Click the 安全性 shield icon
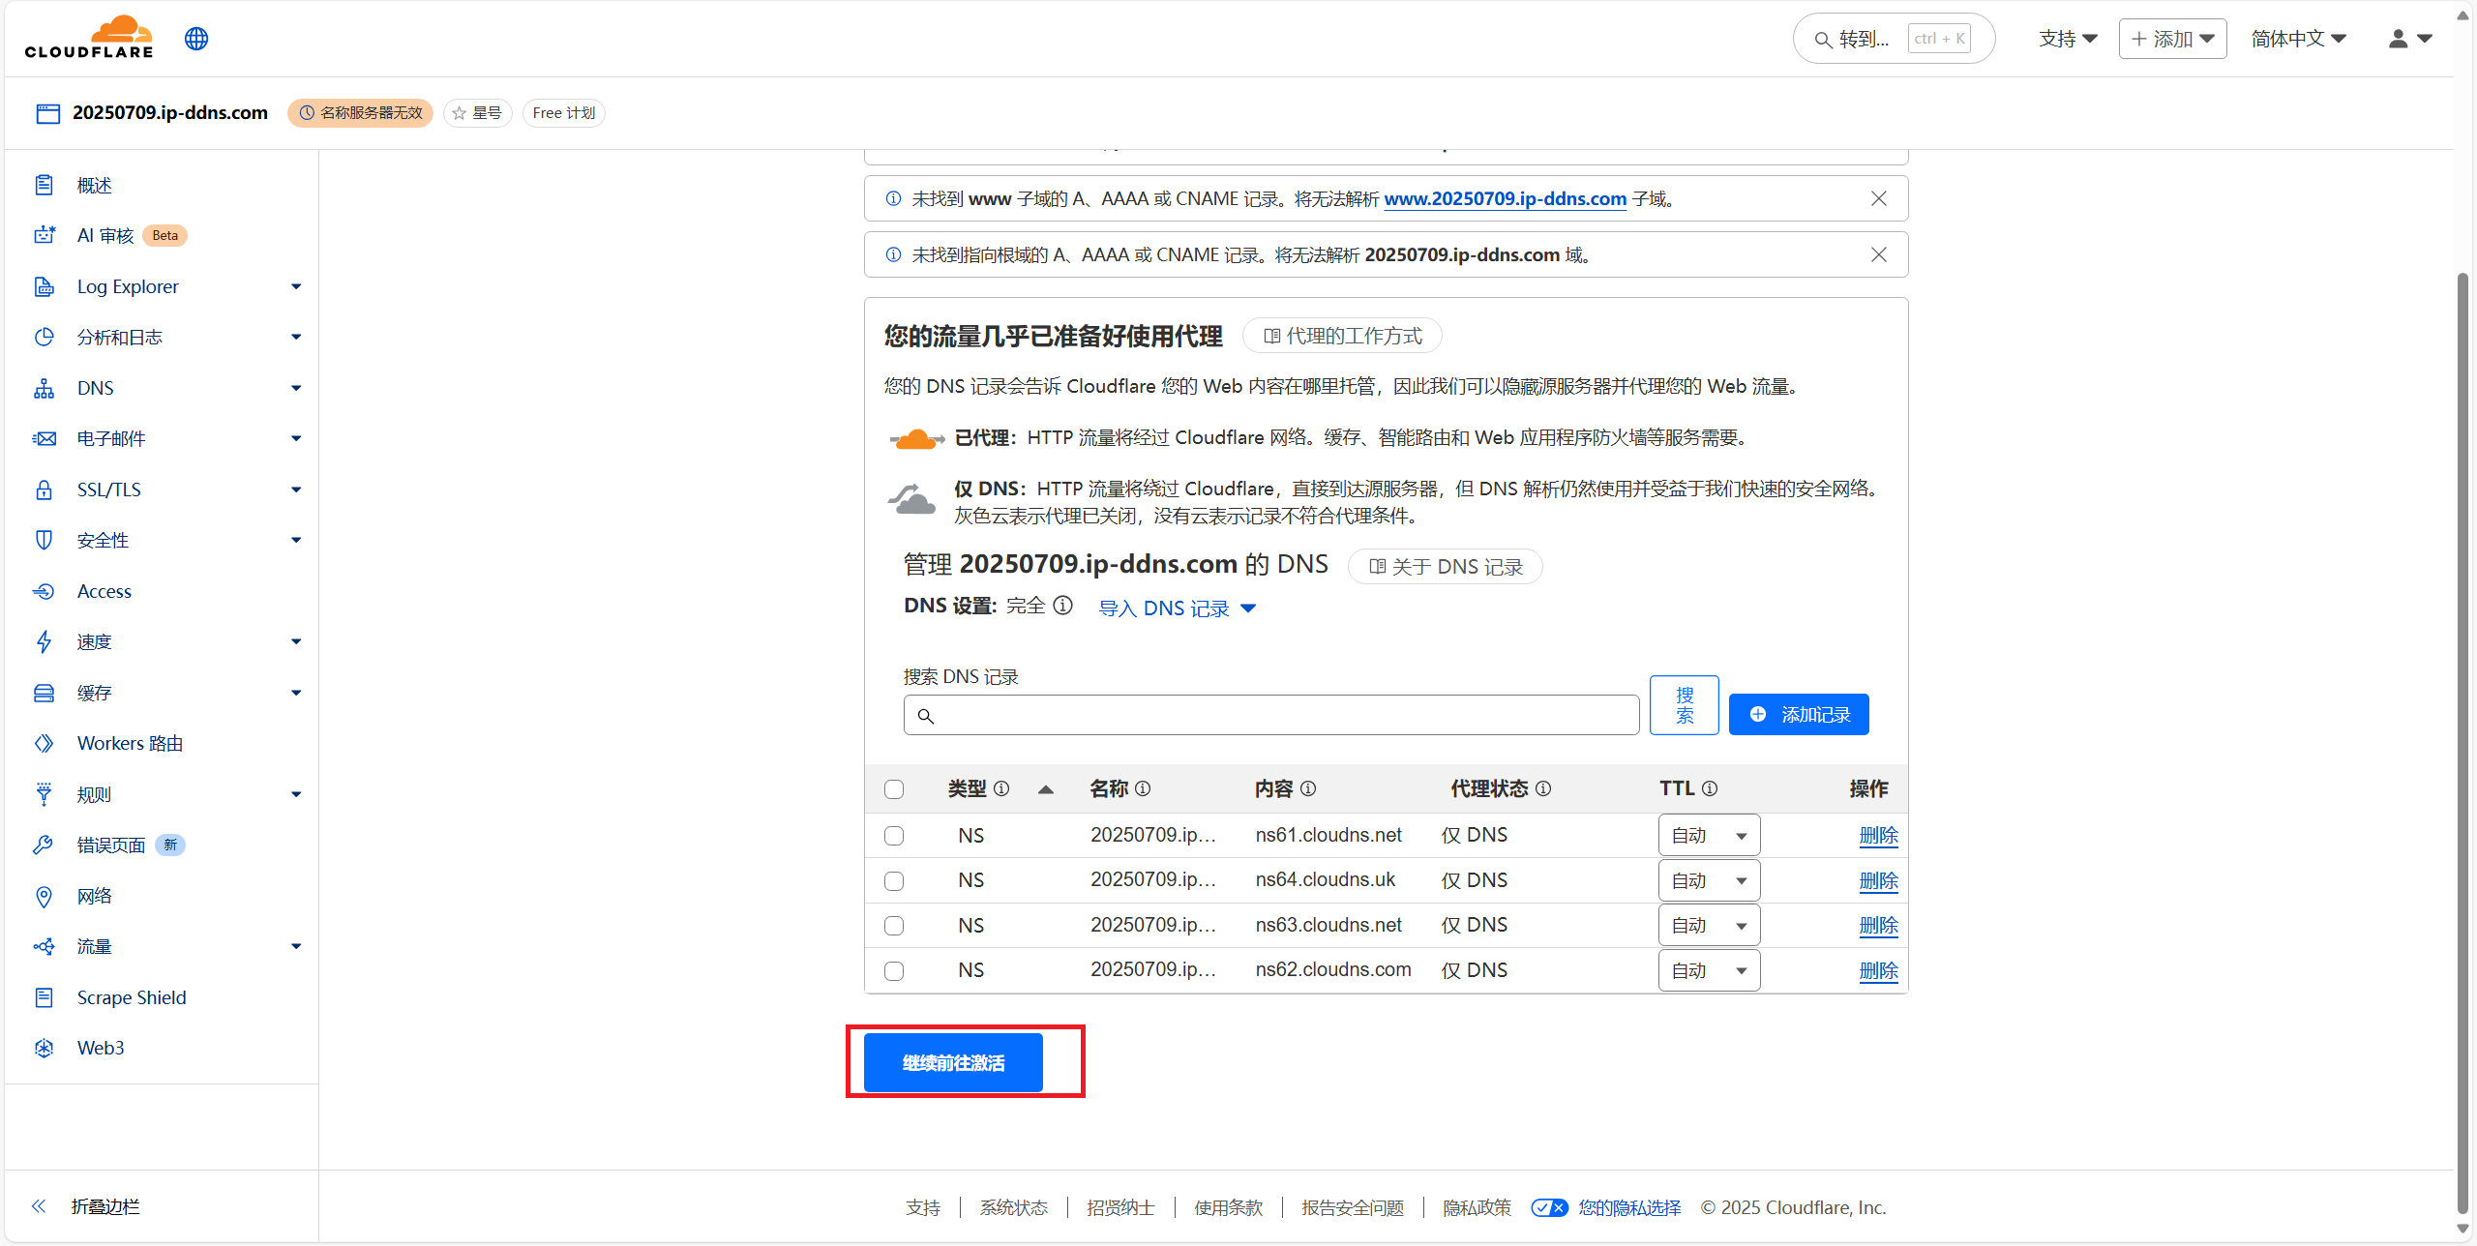 44,540
